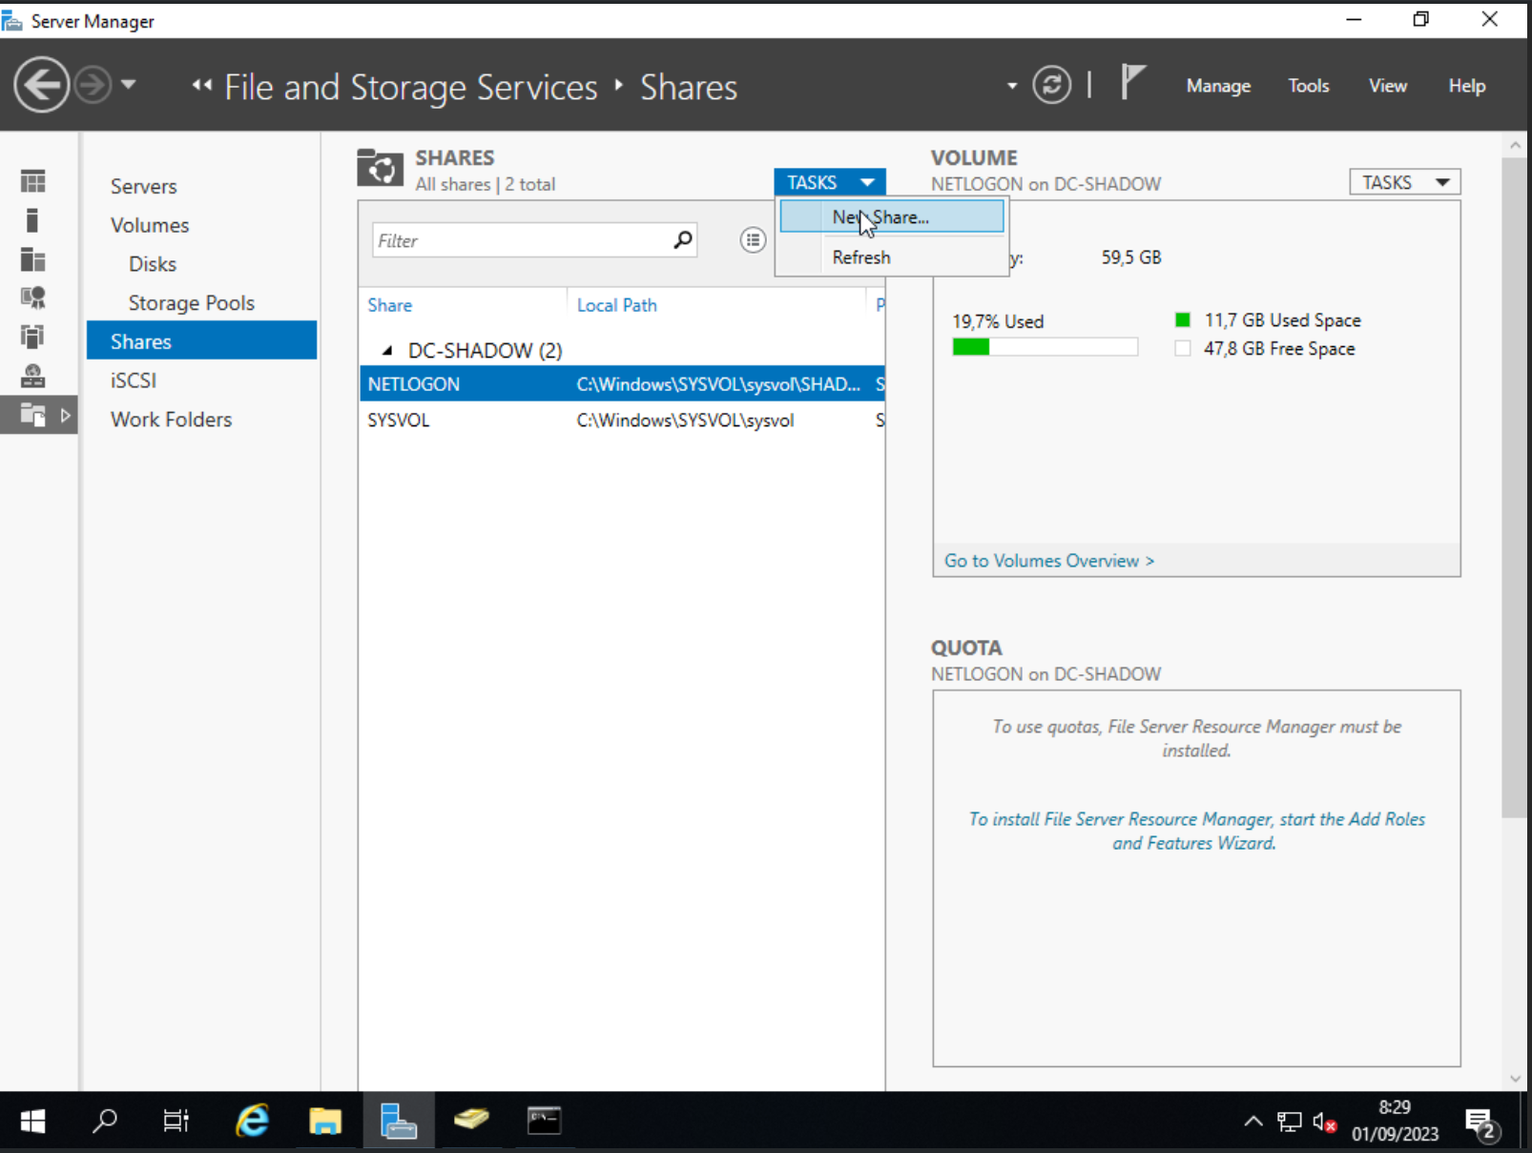Choose New Share from Tasks menu
1532x1153 pixels.
tap(891, 217)
